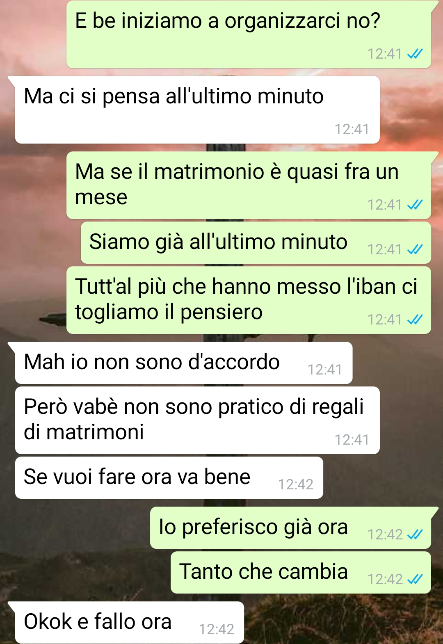Tap read-receipt ticks on 'E be iniziamo' message
Image resolution: width=443 pixels, height=644 pixels.
pyautogui.click(x=415, y=54)
